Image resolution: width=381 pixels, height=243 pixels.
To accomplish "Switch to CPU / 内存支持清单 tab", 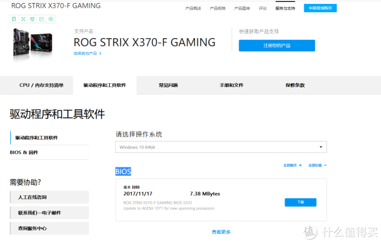I will [x=41, y=85].
